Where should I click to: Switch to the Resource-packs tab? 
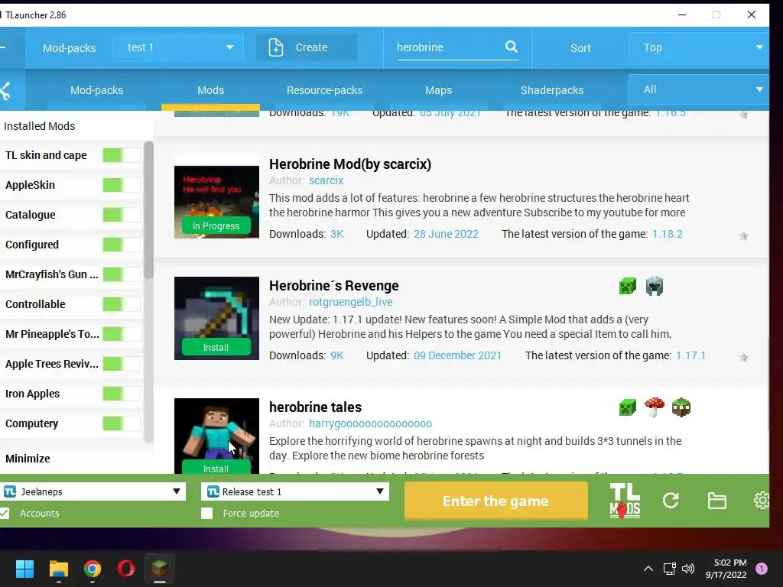[x=324, y=90]
